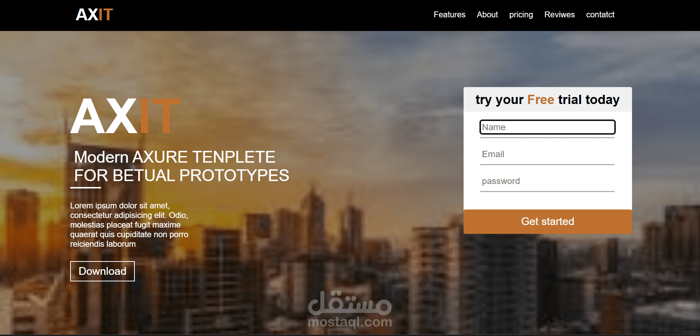Go to the About nav link
Screen dimensions: 700x336
[x=487, y=15]
